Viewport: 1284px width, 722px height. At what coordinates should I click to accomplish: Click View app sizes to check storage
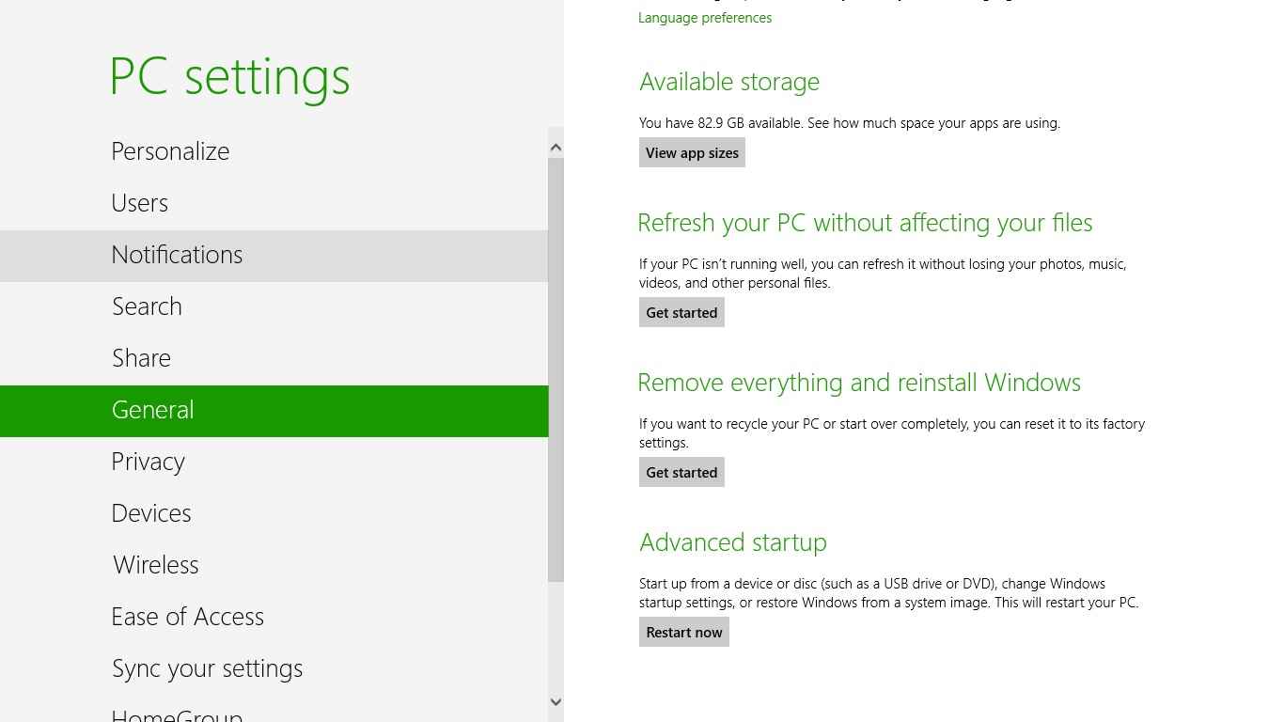coord(692,151)
